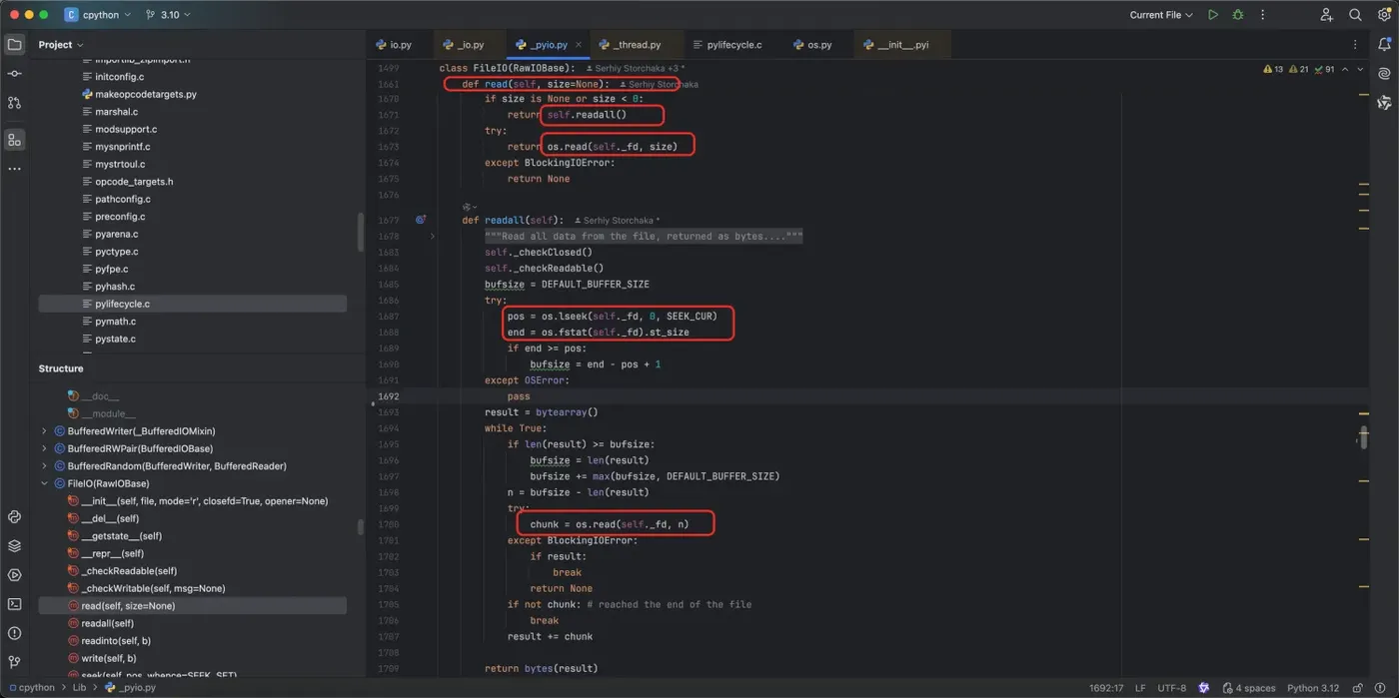The width and height of the screenshot is (1399, 698).
Task: Open the Git tool window icon
Action: 14,662
